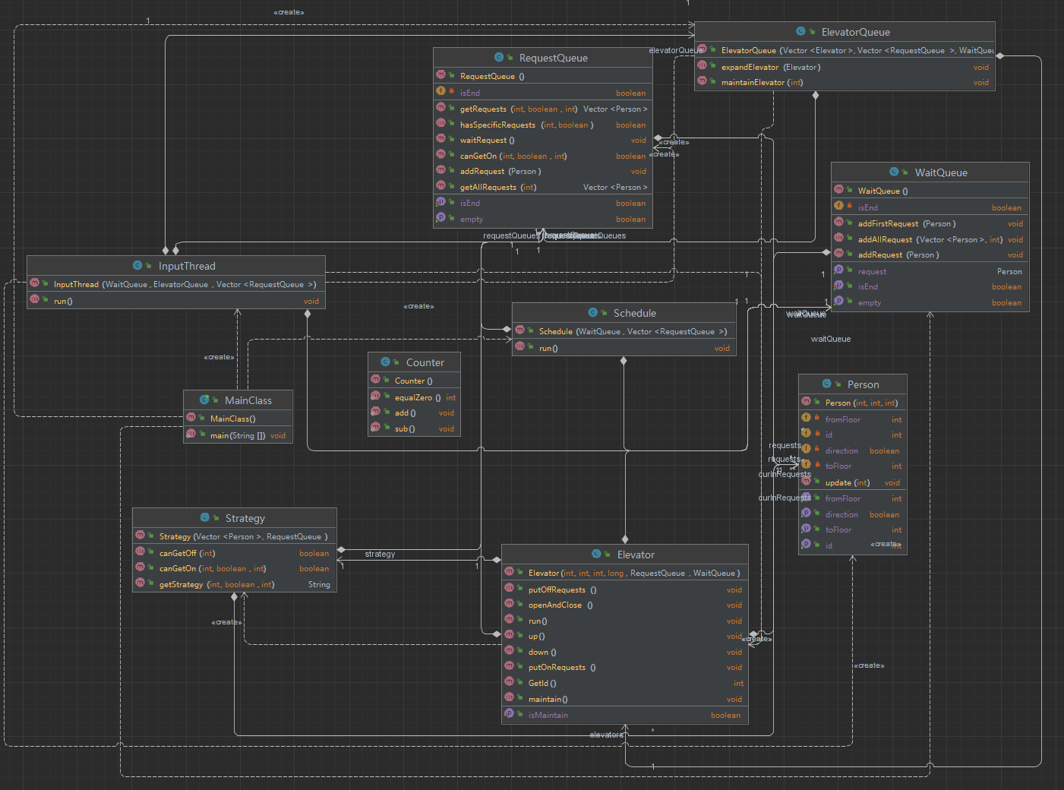The image size is (1064, 790).
Task: Select the getRequests (int, boolean, int) method
Action: pos(543,109)
